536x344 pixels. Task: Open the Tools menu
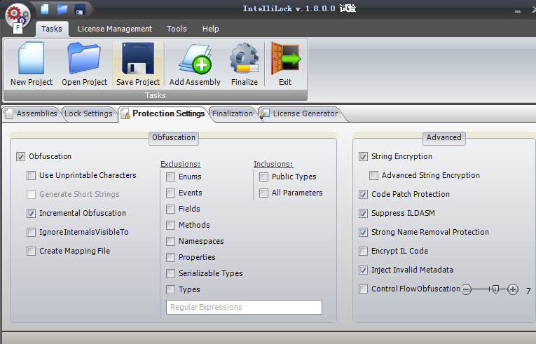coord(177,29)
